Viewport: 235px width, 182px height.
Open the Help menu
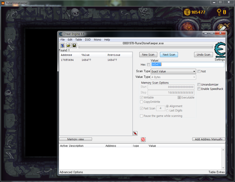pyautogui.click(x=107, y=40)
